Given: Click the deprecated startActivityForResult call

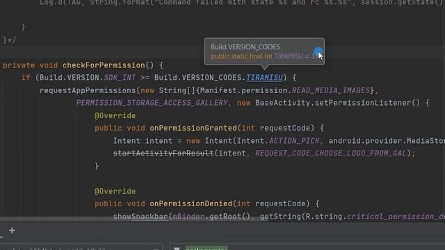Looking at the screenshot, I should [163, 153].
